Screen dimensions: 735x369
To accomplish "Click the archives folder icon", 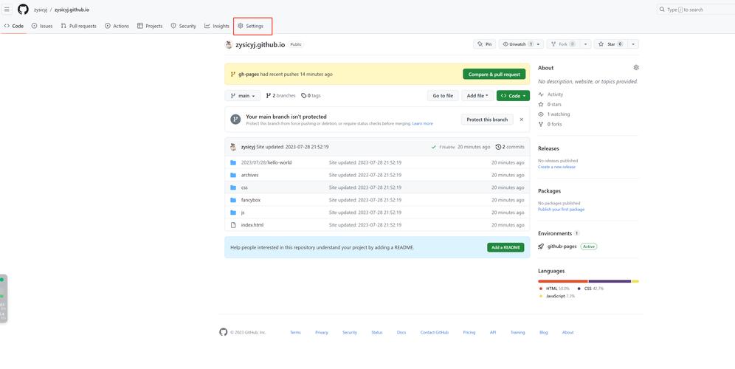I will click(233, 175).
